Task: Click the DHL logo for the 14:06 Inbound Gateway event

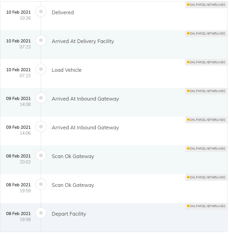Action: pyautogui.click(x=188, y=120)
